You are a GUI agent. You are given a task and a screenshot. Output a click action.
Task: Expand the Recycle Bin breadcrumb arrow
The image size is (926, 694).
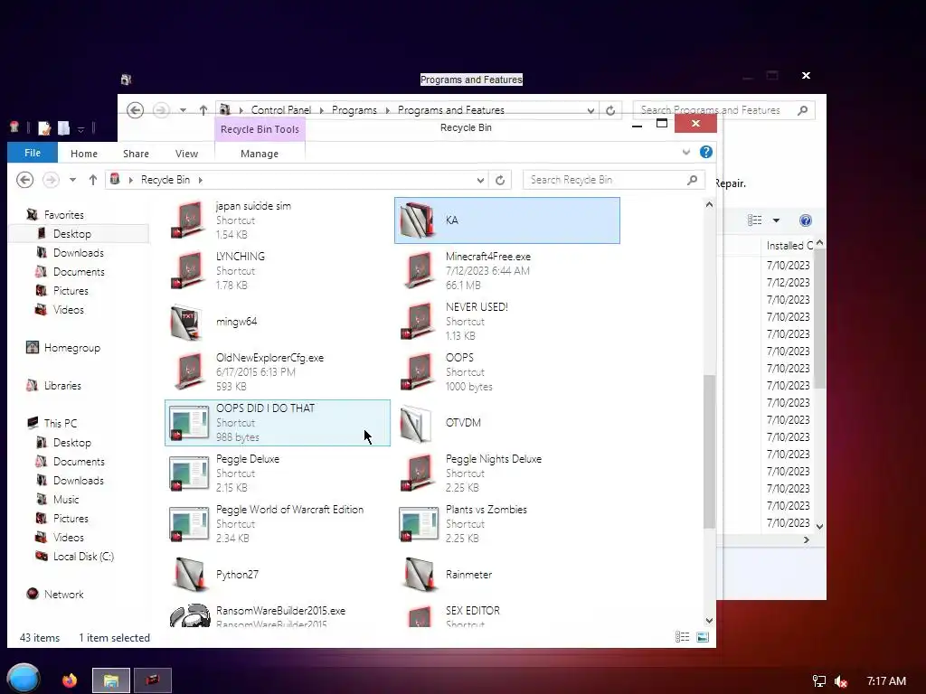click(201, 180)
